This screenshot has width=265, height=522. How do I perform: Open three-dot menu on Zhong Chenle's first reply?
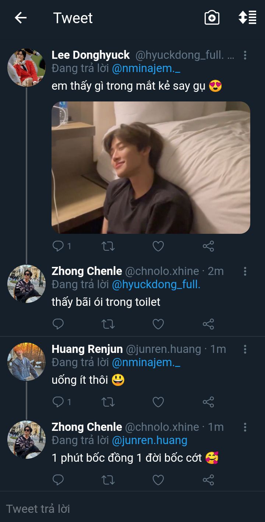pyautogui.click(x=245, y=272)
